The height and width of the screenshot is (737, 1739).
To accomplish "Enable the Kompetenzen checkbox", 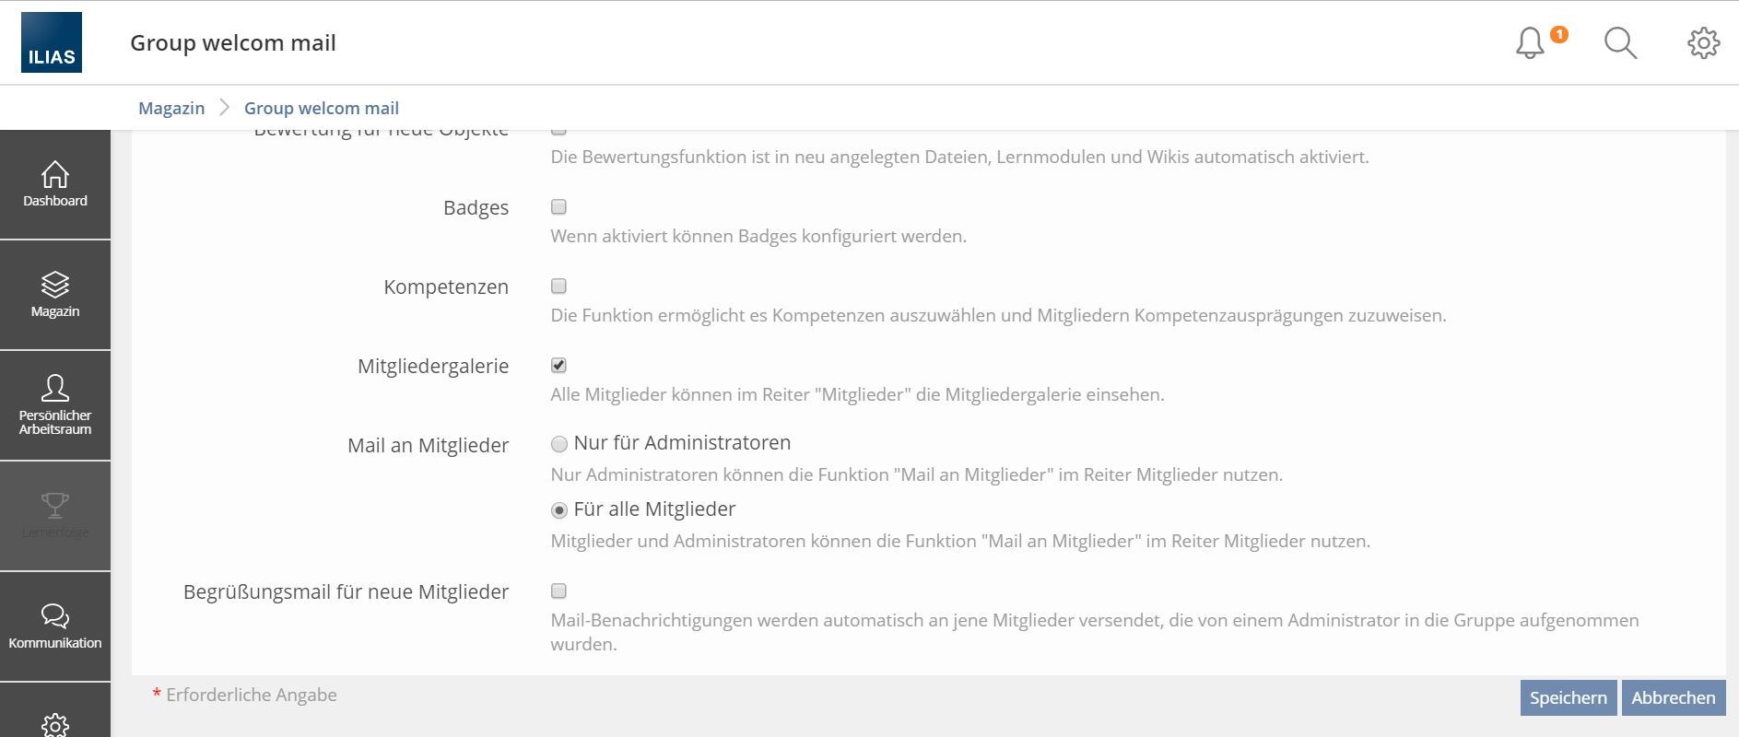I will coord(558,287).
